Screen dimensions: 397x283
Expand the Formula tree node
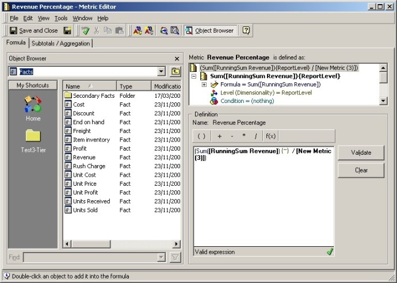pyautogui.click(x=204, y=85)
